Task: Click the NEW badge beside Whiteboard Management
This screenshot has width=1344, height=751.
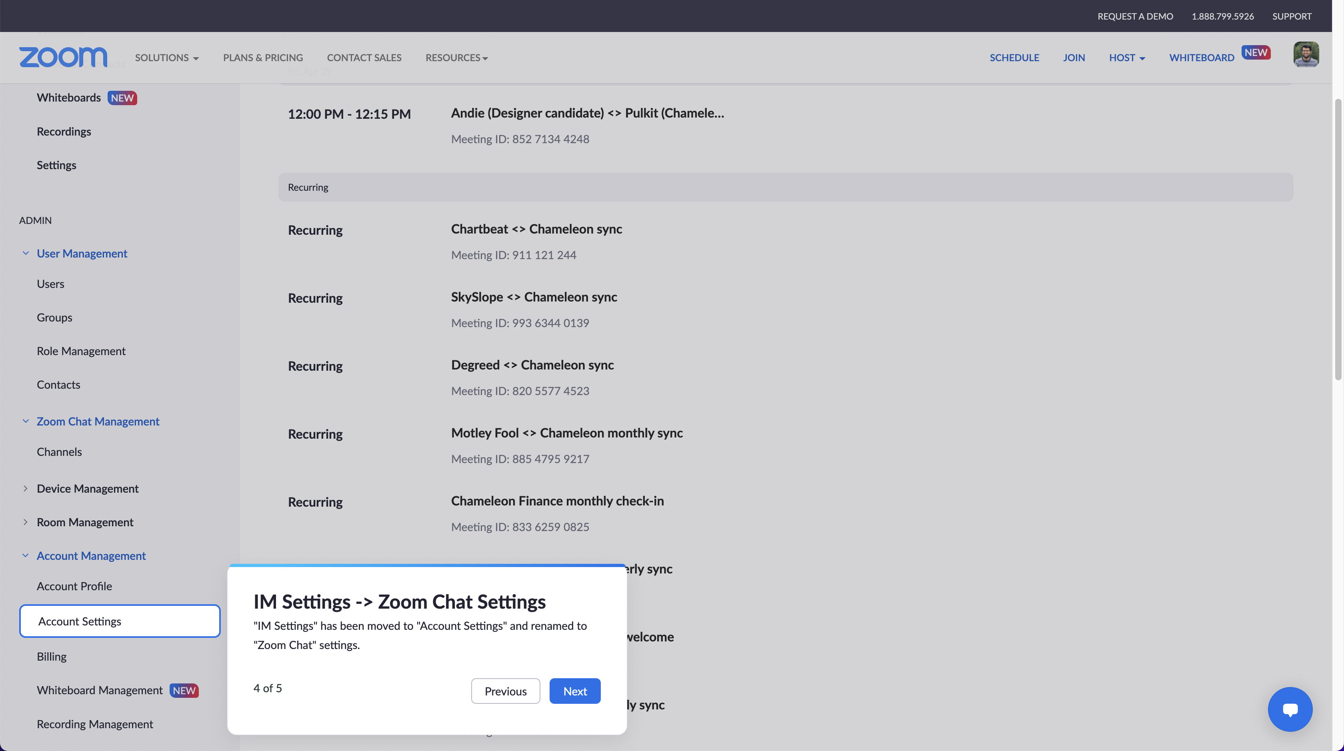Action: [184, 691]
